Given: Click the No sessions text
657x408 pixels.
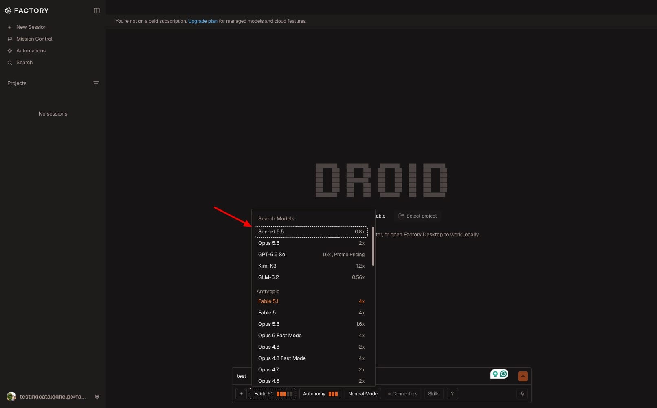Looking at the screenshot, I should (53, 114).
